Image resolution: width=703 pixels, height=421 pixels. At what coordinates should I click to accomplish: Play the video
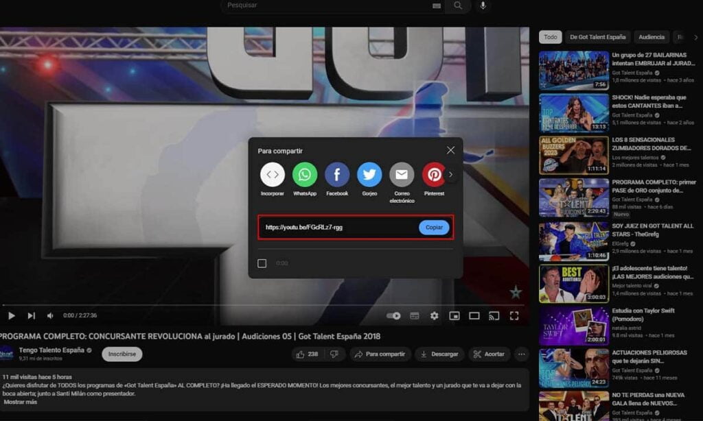(x=12, y=315)
